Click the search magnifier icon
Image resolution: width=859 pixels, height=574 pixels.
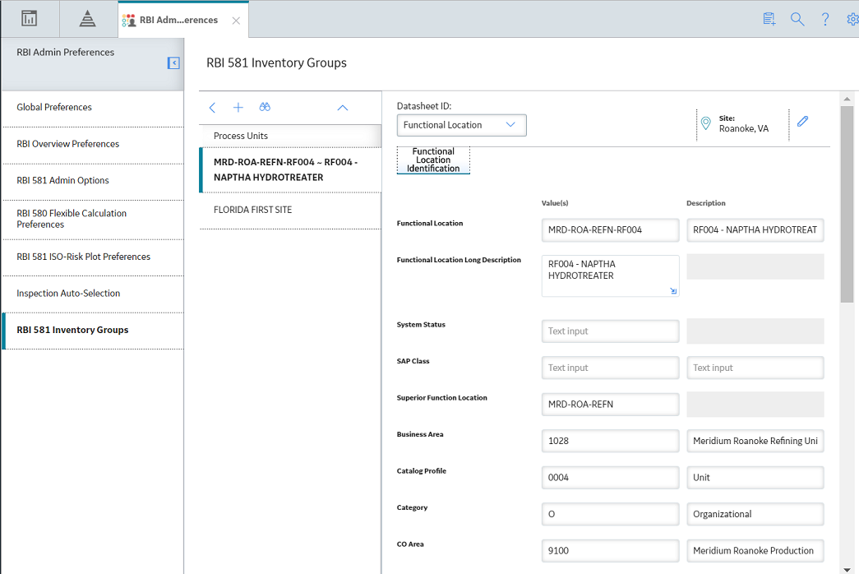797,19
